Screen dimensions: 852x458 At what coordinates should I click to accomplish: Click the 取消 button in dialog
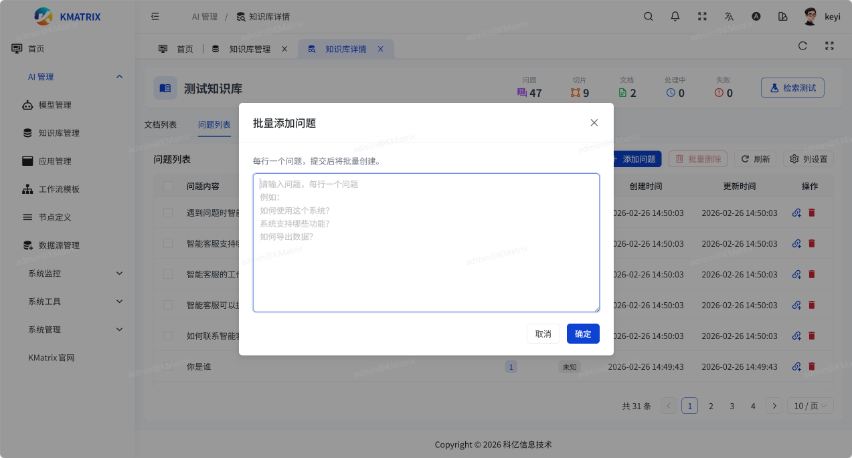tap(543, 334)
